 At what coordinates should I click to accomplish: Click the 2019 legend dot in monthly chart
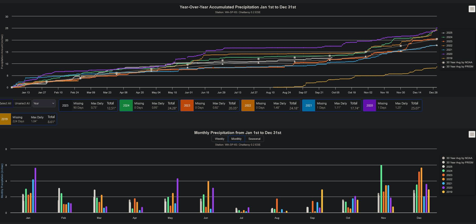(443, 192)
